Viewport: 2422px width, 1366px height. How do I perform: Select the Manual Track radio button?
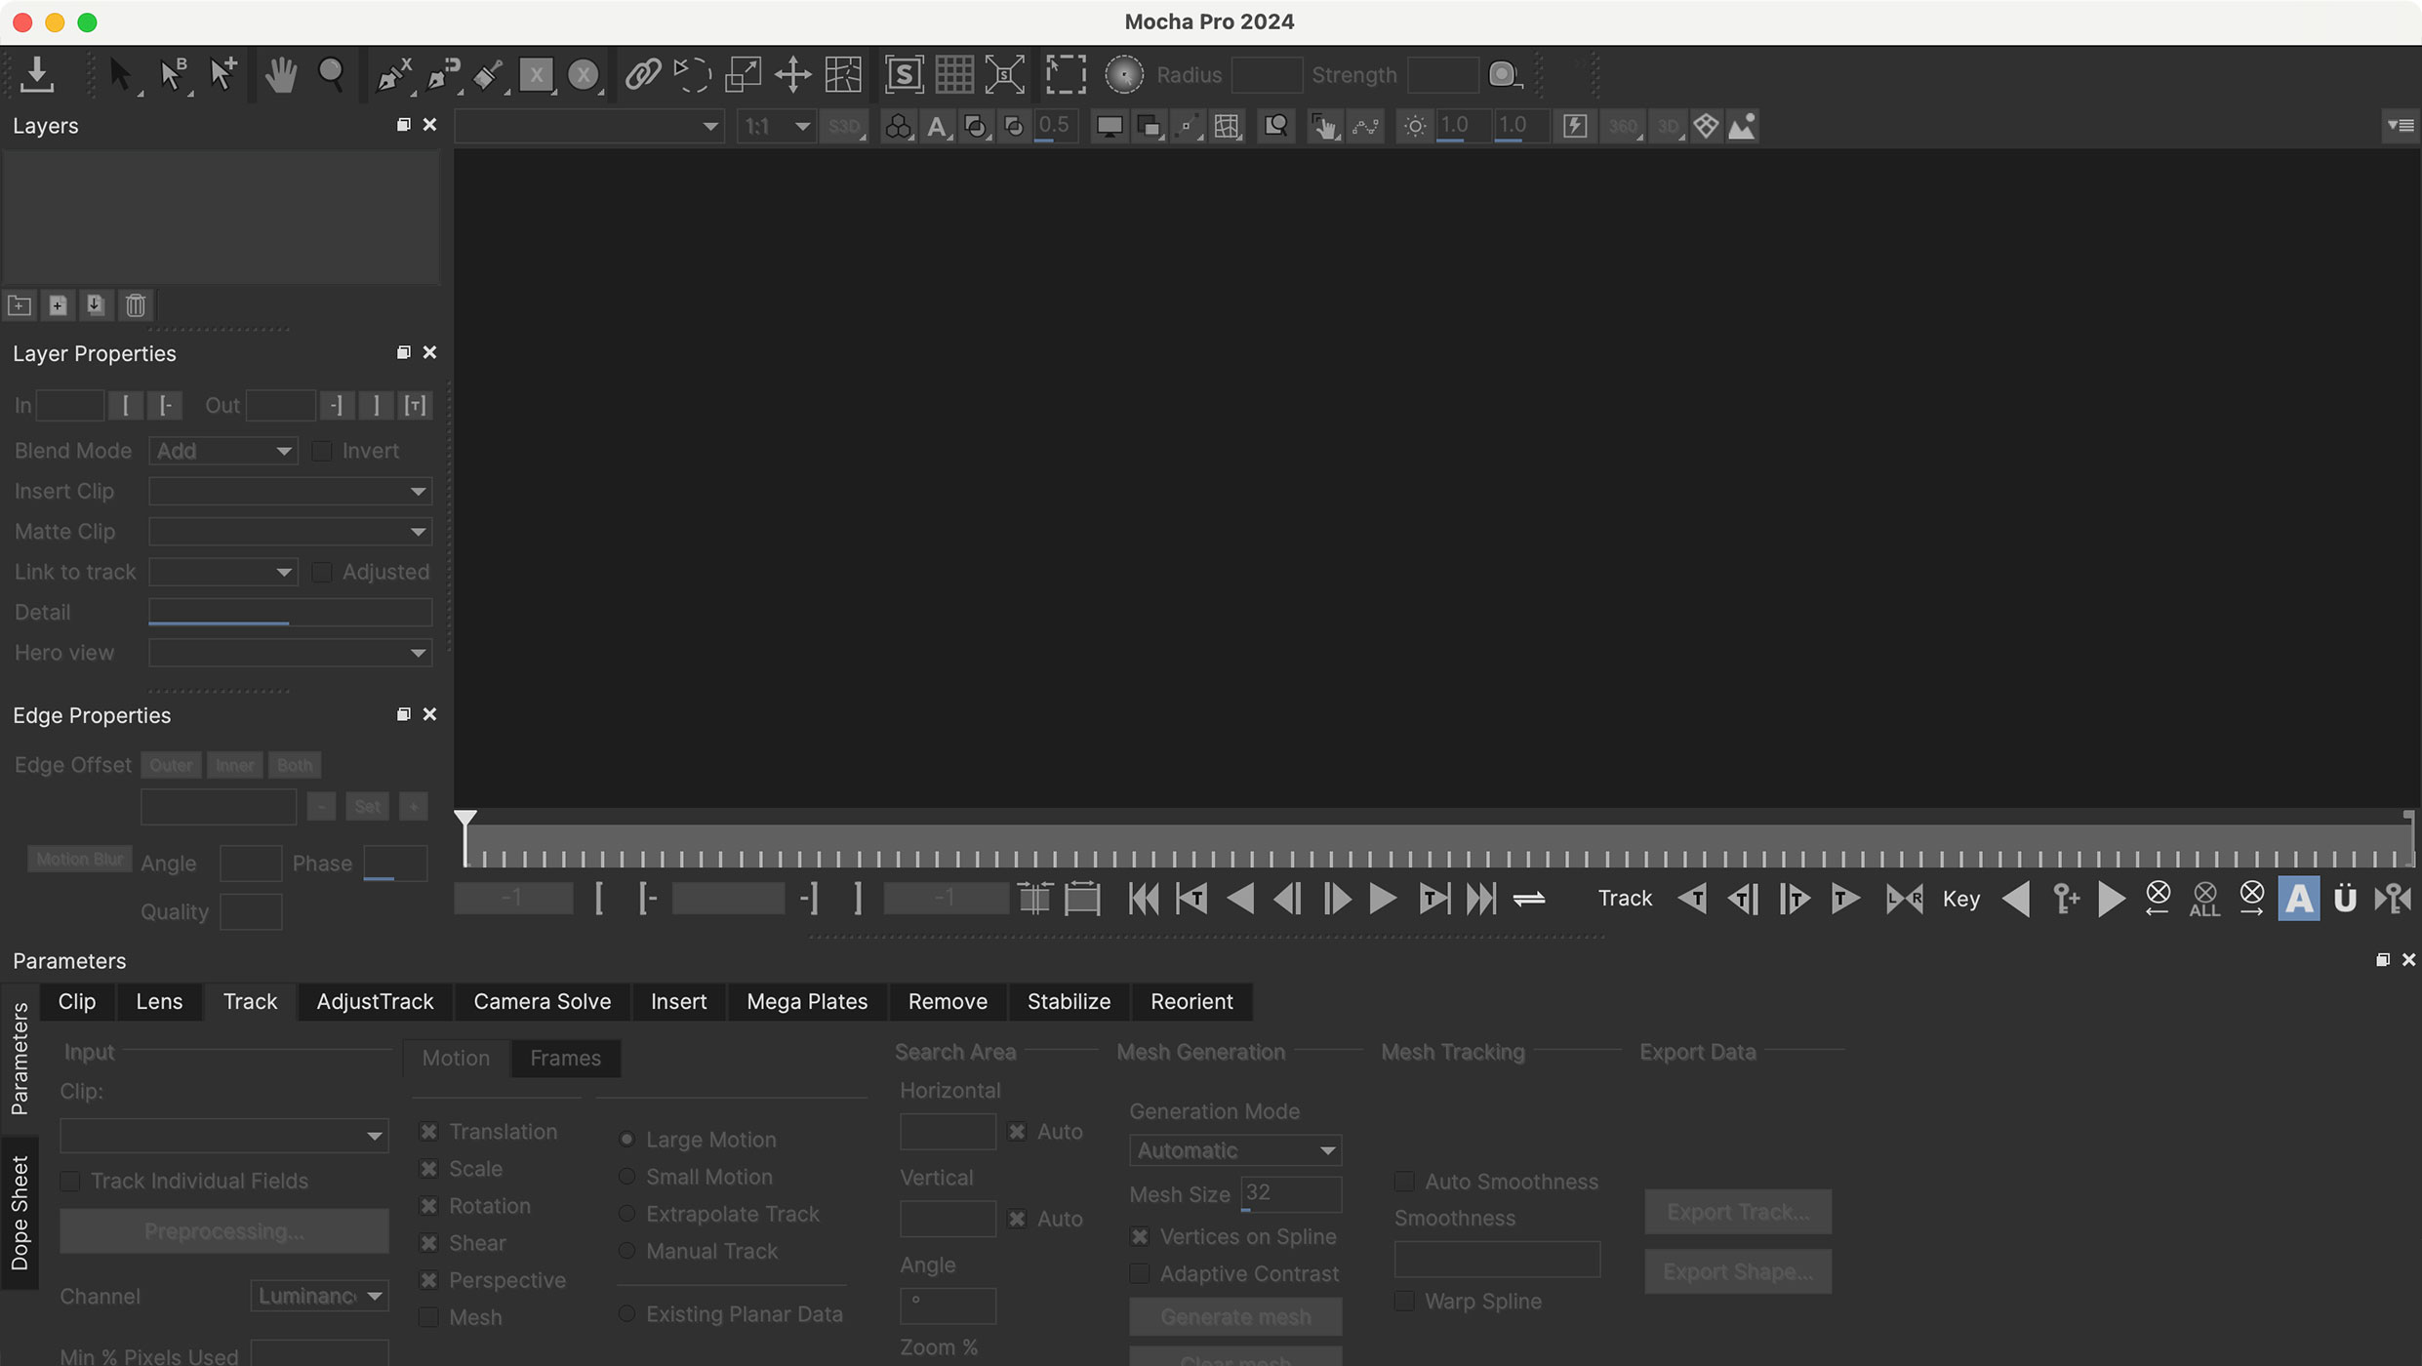[x=627, y=1251]
